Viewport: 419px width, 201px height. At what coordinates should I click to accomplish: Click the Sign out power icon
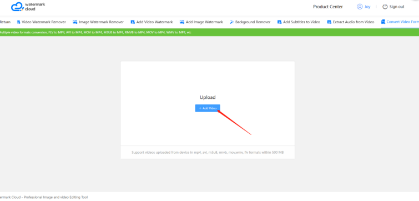[x=385, y=7]
